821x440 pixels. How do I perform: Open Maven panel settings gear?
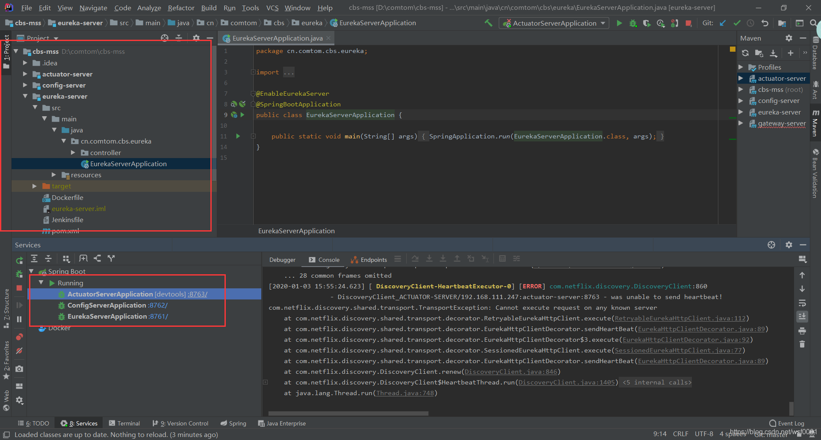(789, 38)
